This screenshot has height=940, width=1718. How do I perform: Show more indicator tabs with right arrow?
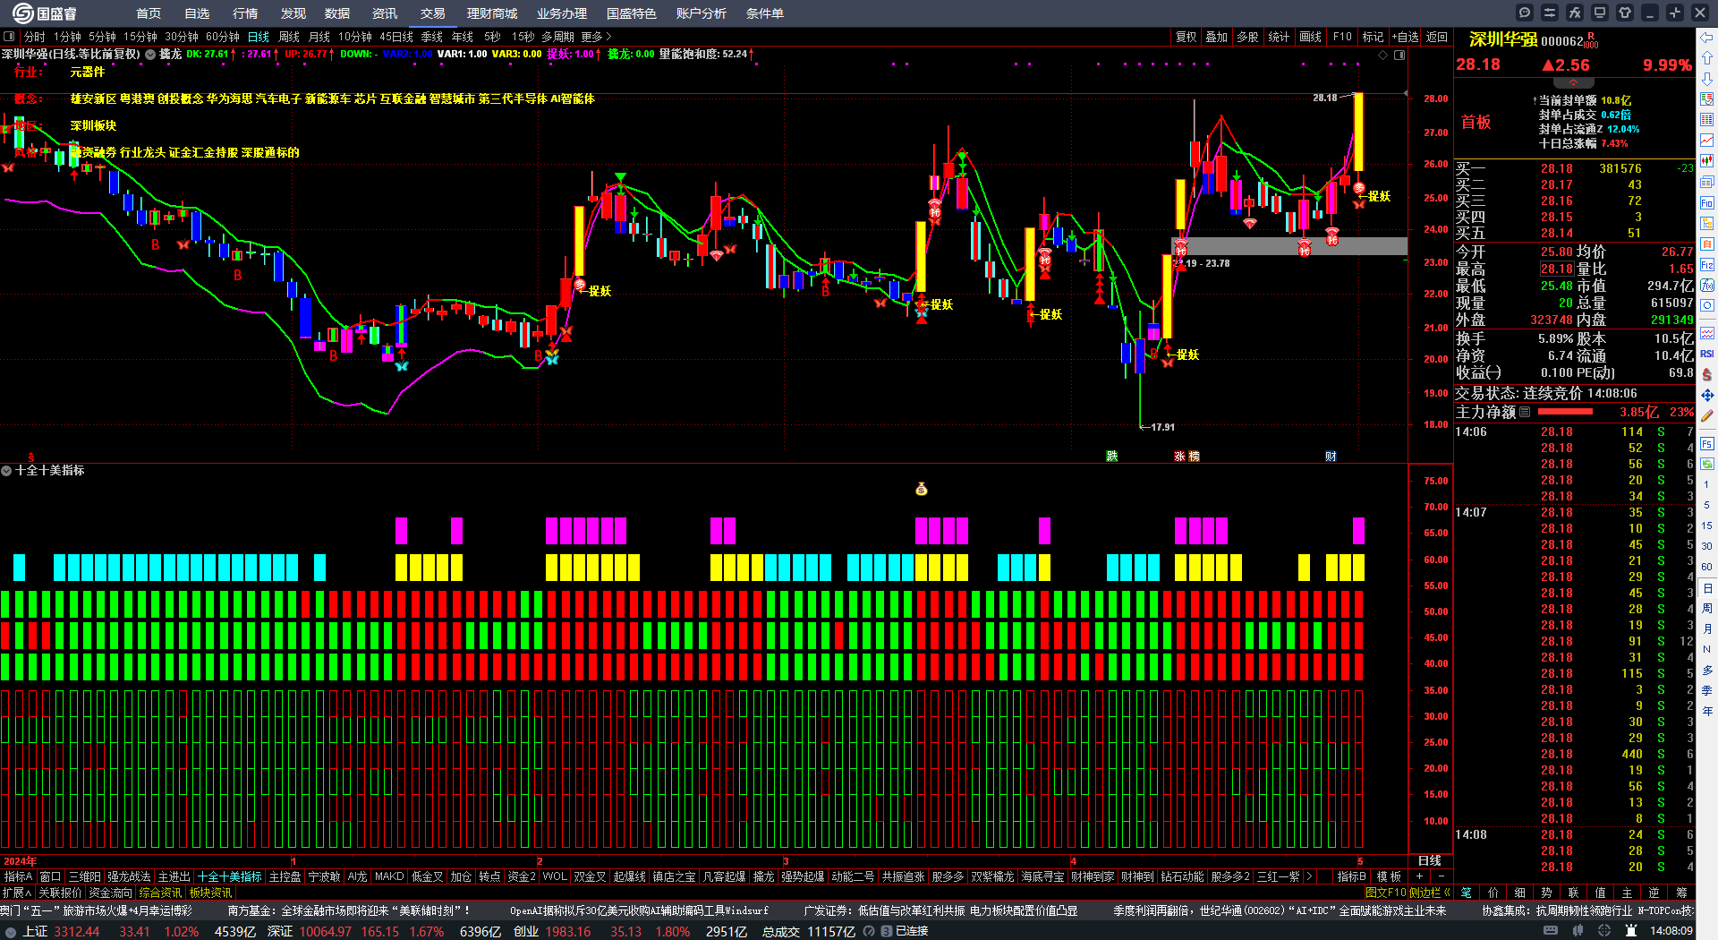[x=1310, y=876]
